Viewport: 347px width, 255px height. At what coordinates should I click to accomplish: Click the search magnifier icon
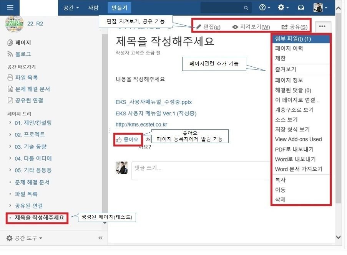pos(246,8)
